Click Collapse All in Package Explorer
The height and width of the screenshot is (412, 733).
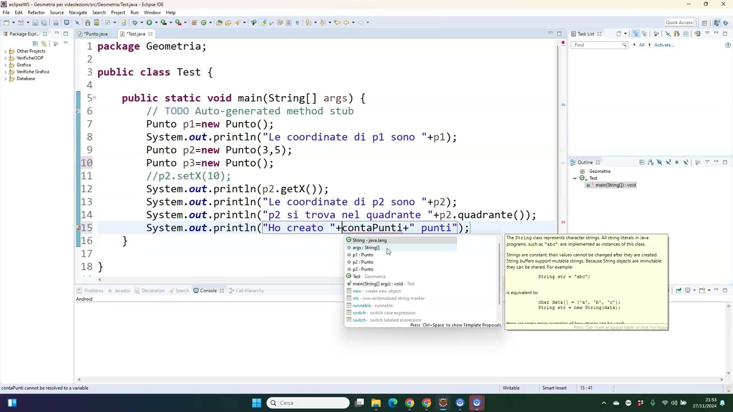coord(35,43)
